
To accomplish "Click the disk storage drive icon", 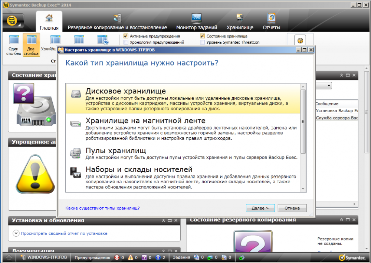I will (x=76, y=94).
